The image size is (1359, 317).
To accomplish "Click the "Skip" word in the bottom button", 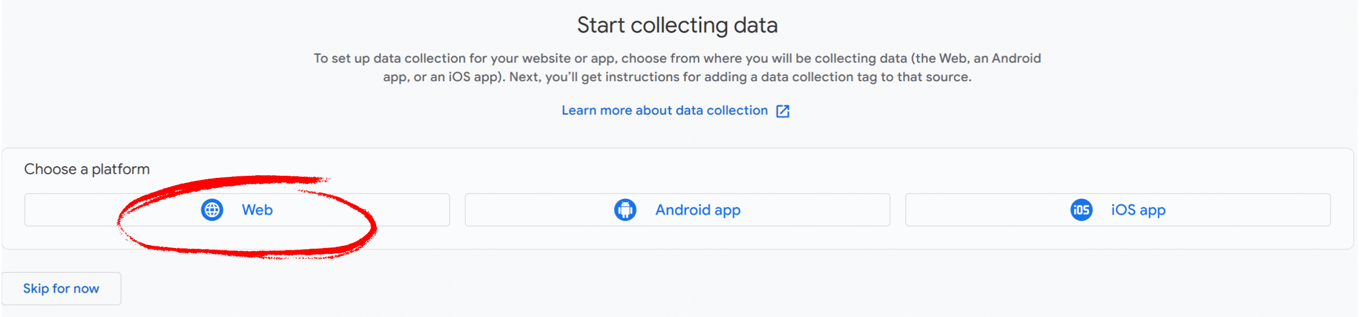I will (36, 288).
